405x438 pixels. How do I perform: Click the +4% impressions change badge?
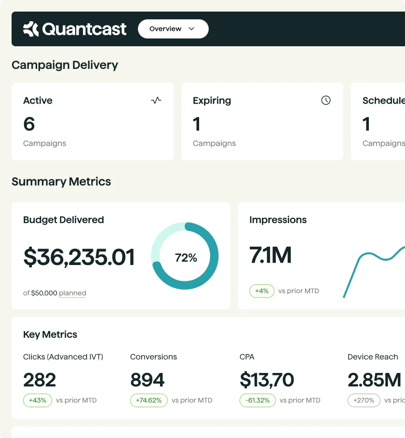(x=262, y=291)
